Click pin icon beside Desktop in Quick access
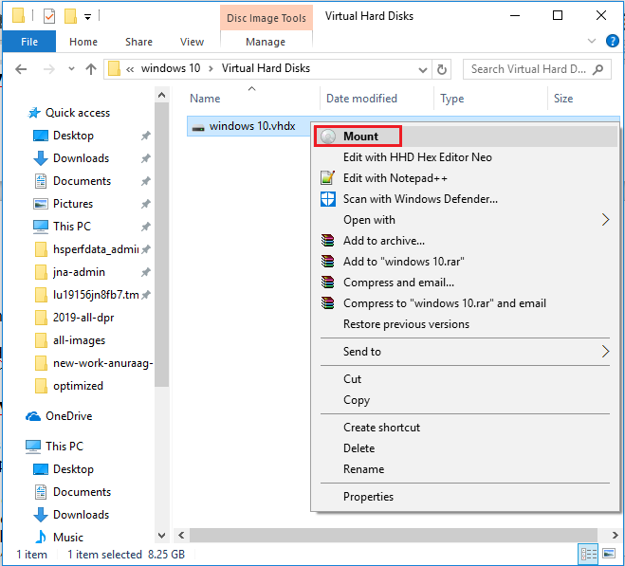The width and height of the screenshot is (625, 566). 146,136
